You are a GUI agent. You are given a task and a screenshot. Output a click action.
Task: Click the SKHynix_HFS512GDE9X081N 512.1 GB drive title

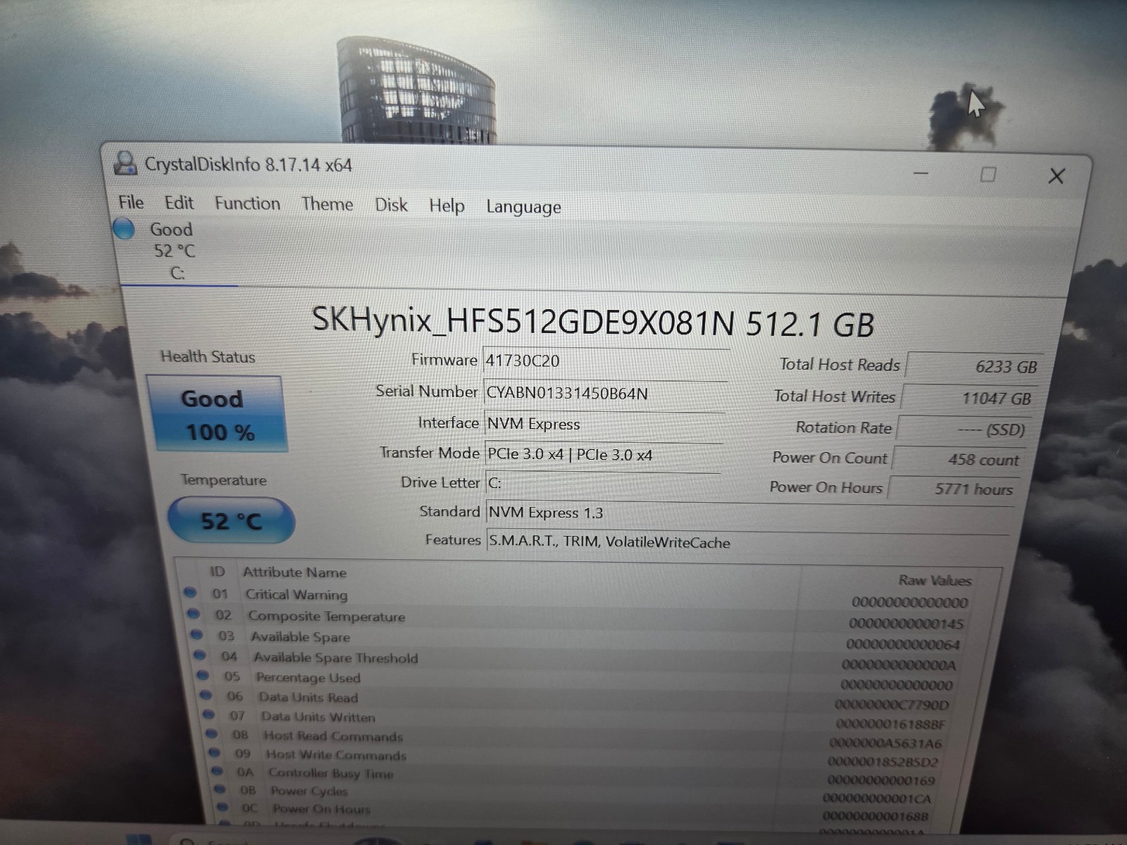pyautogui.click(x=593, y=323)
